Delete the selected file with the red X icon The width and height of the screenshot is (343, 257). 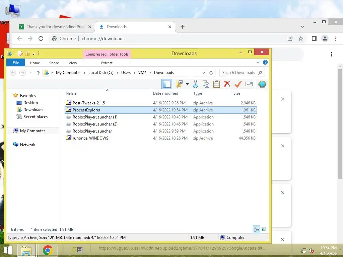tap(227, 84)
